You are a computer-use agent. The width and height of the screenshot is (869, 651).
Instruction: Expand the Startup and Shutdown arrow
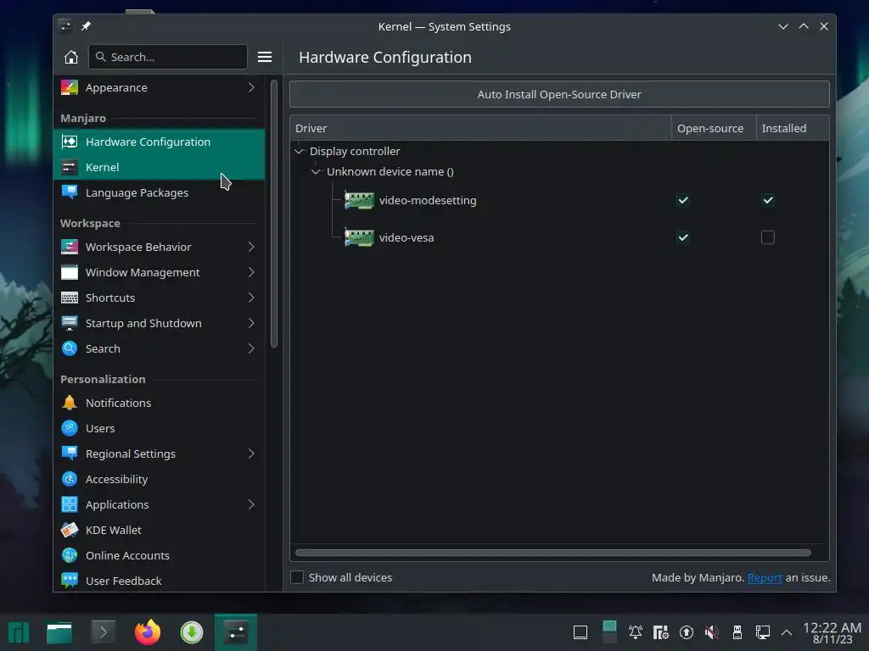coord(251,323)
